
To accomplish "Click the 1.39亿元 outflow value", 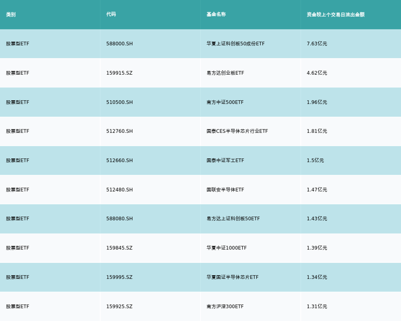I will (x=317, y=248).
